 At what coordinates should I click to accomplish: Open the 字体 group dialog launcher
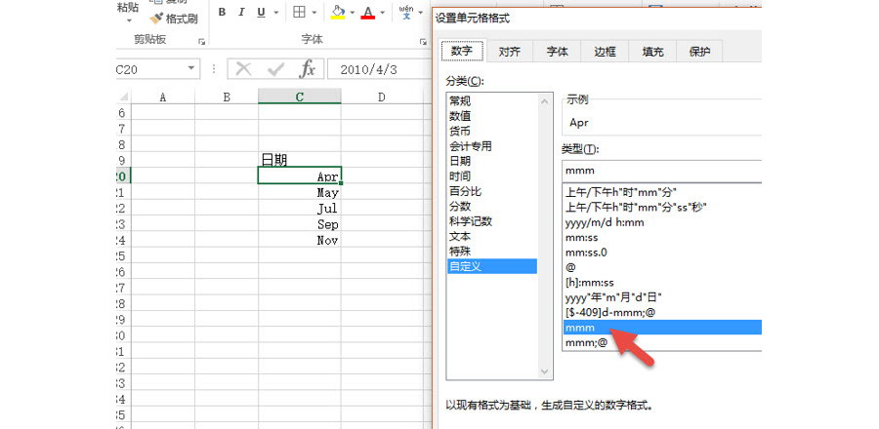[x=423, y=41]
